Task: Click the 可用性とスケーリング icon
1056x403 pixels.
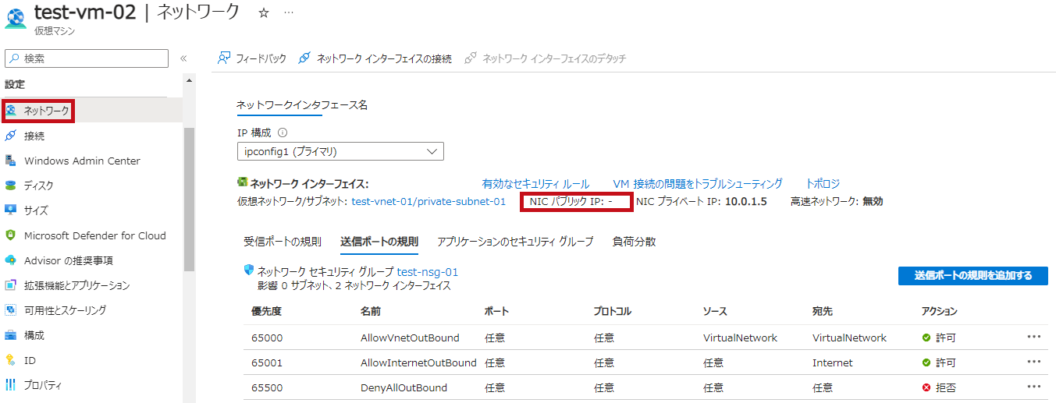Action: tap(11, 310)
